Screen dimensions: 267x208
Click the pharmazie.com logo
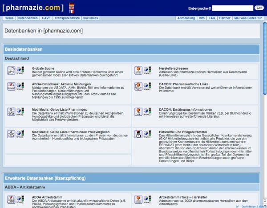[33, 8]
